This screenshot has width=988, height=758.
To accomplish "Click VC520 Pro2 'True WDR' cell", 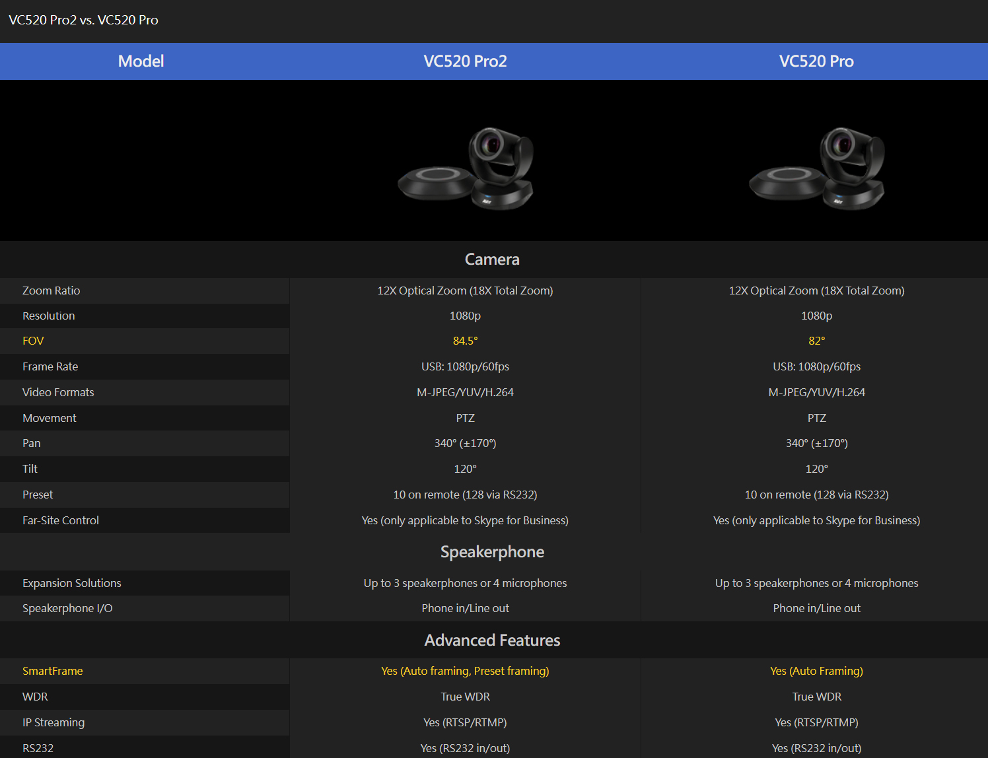I will (465, 697).
